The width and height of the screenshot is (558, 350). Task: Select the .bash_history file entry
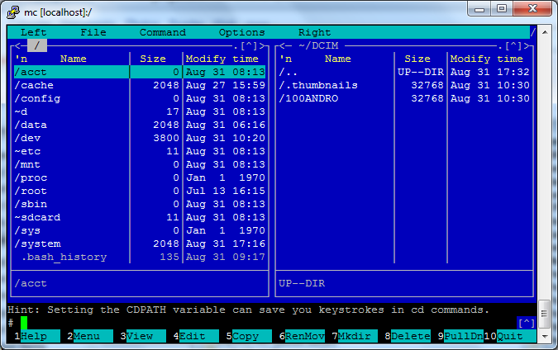140,257
